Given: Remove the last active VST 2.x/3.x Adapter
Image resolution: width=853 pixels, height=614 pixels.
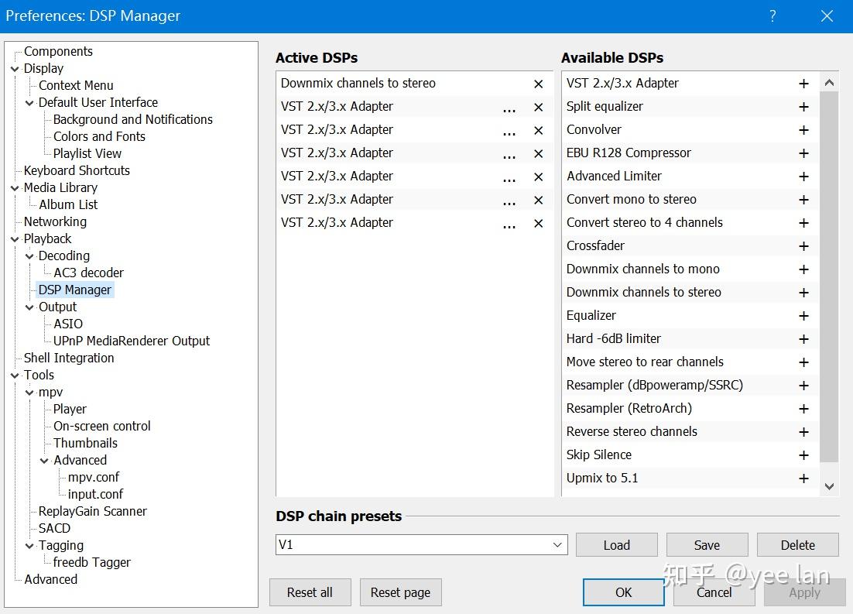Looking at the screenshot, I should [x=538, y=223].
